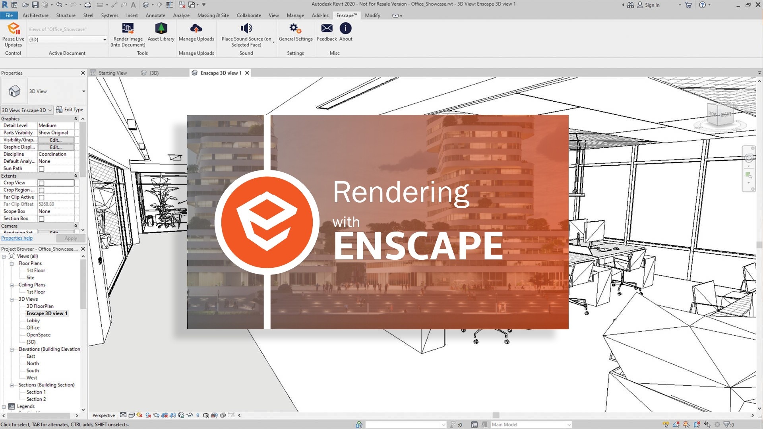Enable the Sun Path checkbox
Screen dimensions: 763x429
click(x=41, y=169)
